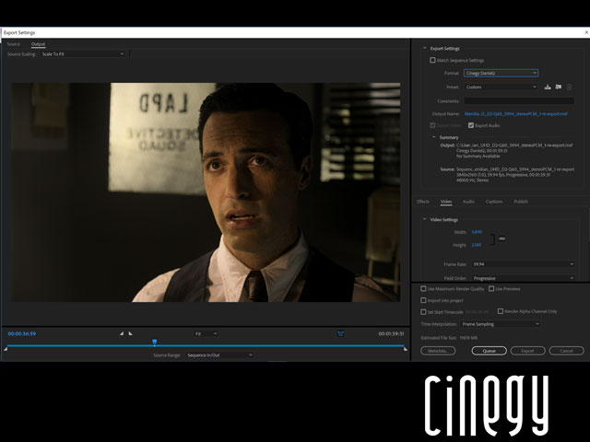This screenshot has width=590, height=442.
Task: Click the Queue button
Action: (490, 351)
